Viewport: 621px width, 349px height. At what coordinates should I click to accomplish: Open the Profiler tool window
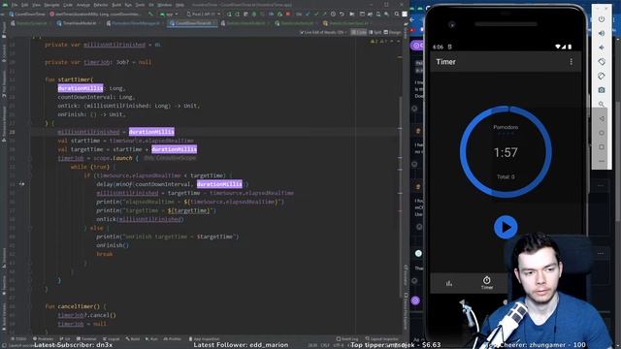[x=173, y=338]
